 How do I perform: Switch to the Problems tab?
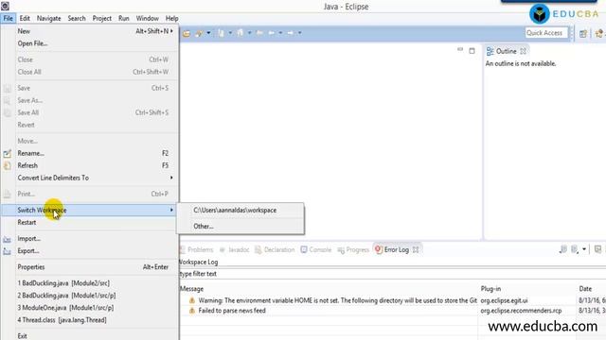pyautogui.click(x=198, y=249)
